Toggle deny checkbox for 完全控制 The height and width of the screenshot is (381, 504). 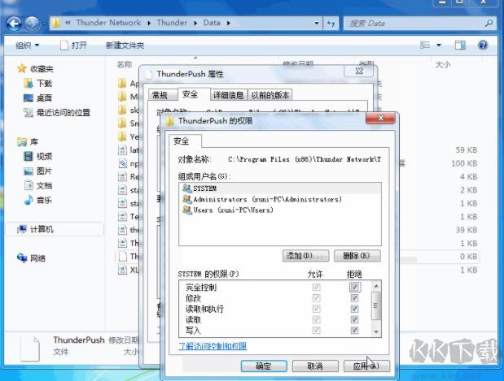point(354,287)
